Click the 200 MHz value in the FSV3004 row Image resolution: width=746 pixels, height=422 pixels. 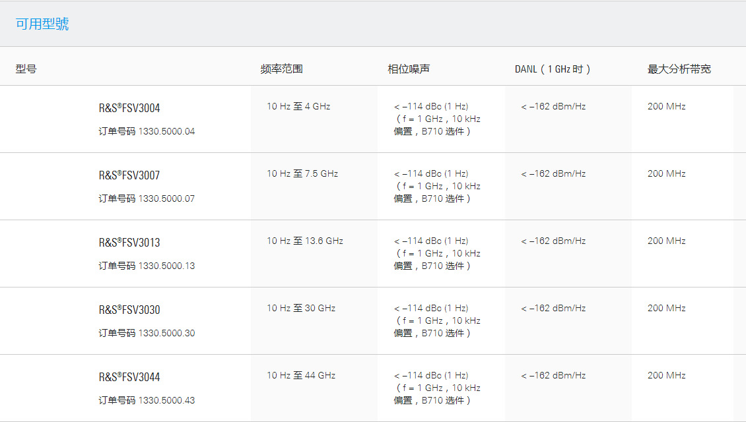coord(665,105)
